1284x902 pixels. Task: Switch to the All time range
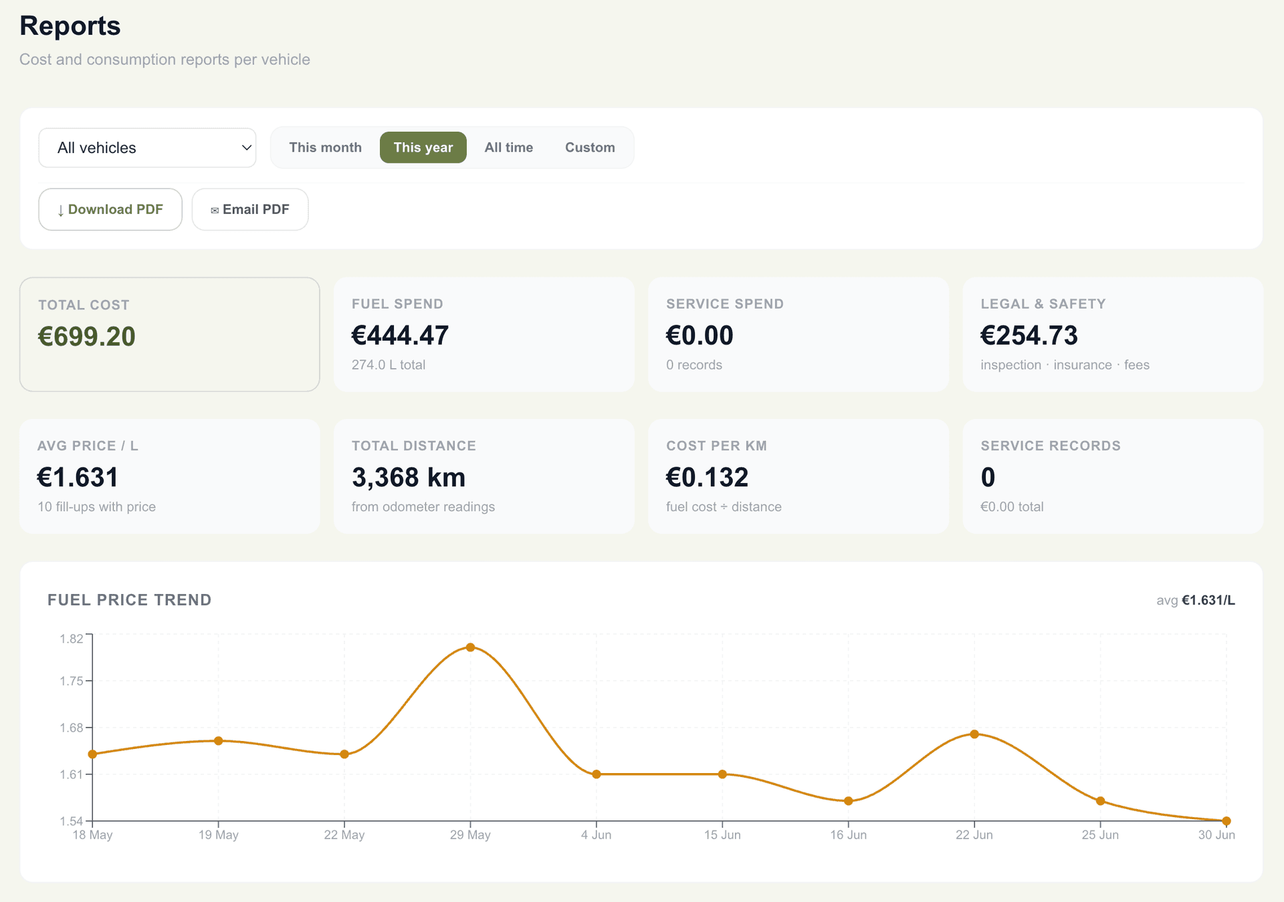pyautogui.click(x=509, y=148)
